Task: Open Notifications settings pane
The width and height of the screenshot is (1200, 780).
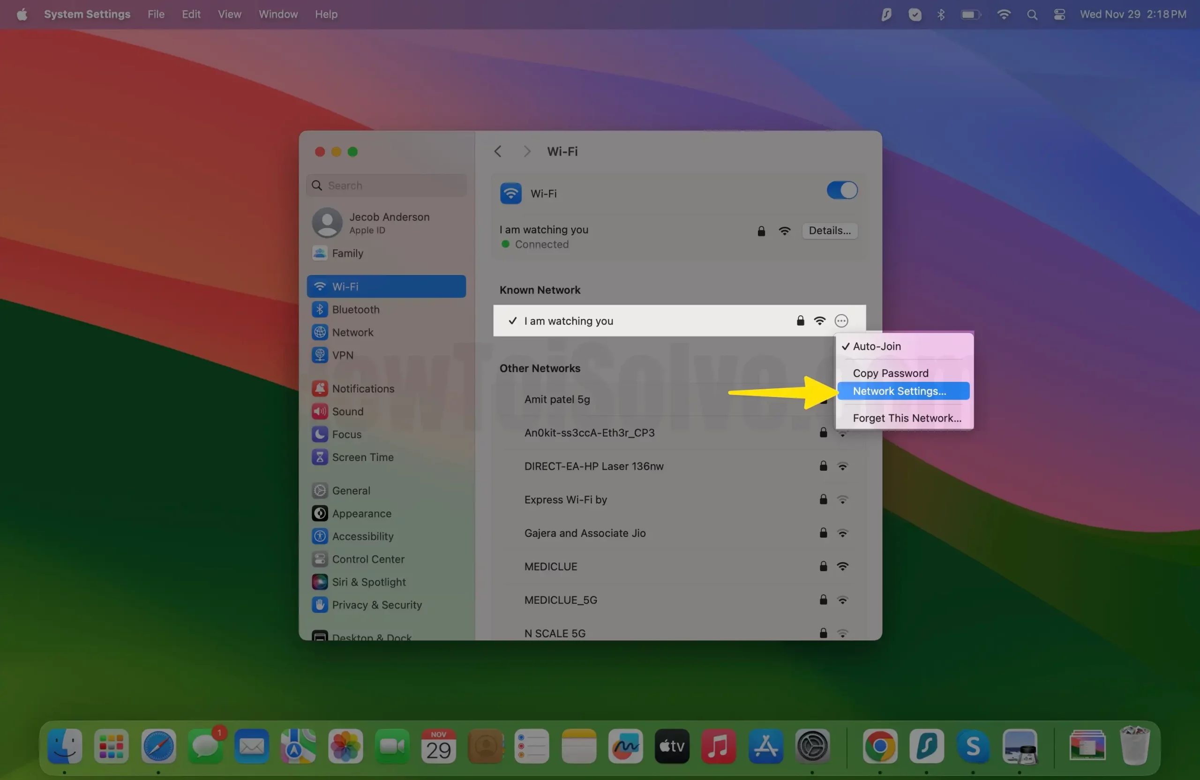Action: pyautogui.click(x=362, y=388)
